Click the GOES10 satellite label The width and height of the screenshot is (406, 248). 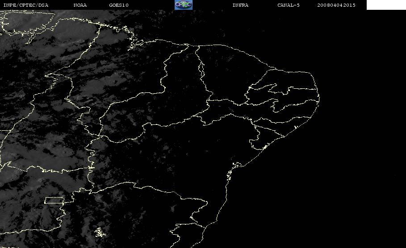(119, 5)
